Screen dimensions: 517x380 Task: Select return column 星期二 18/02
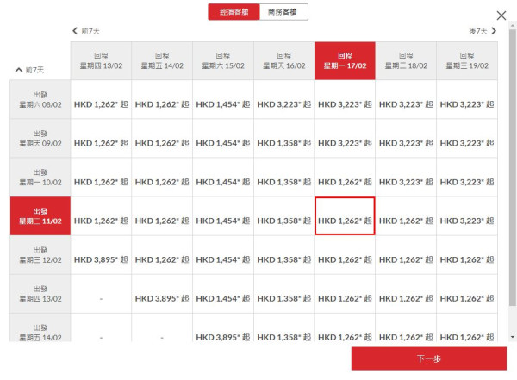click(x=406, y=61)
